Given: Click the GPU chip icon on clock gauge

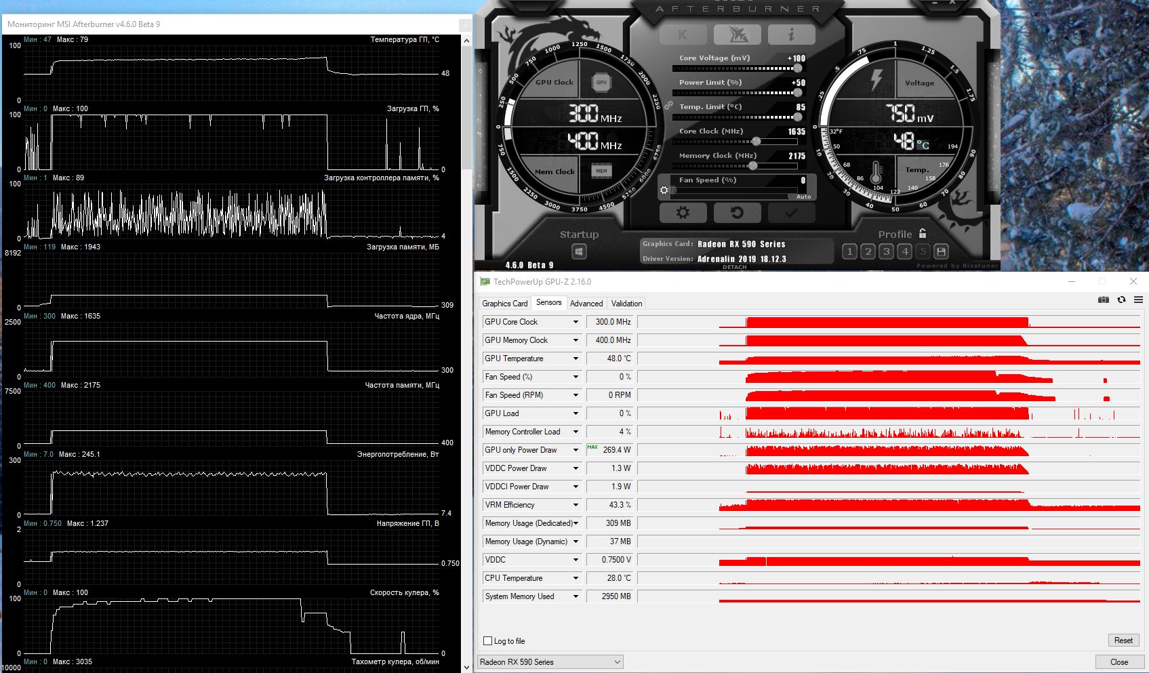Looking at the screenshot, I should point(601,82).
